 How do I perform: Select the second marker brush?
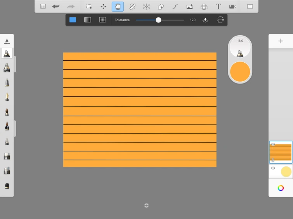click(7, 68)
